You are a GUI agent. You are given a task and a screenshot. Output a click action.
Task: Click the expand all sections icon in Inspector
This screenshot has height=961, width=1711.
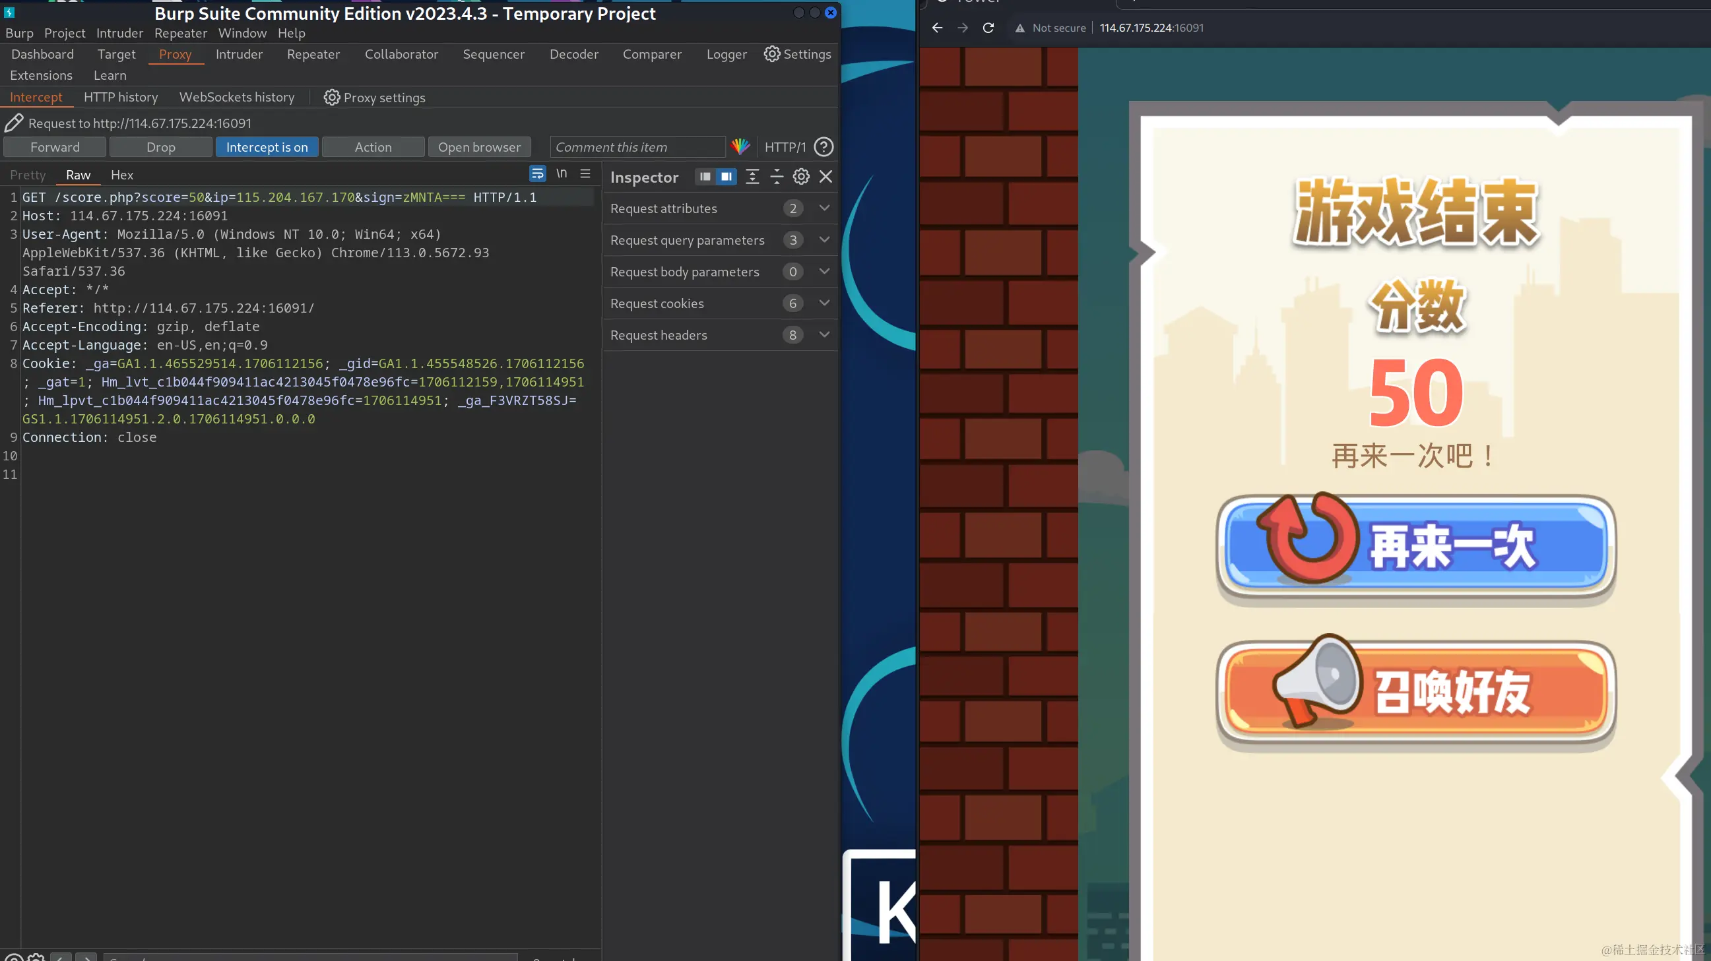point(752,177)
